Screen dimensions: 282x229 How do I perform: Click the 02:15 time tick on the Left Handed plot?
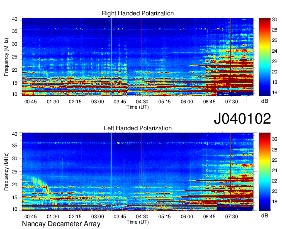(x=75, y=217)
